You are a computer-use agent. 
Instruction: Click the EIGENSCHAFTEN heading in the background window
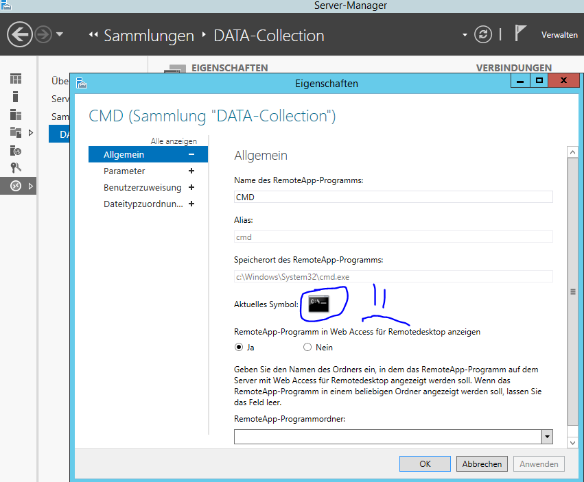coord(229,68)
